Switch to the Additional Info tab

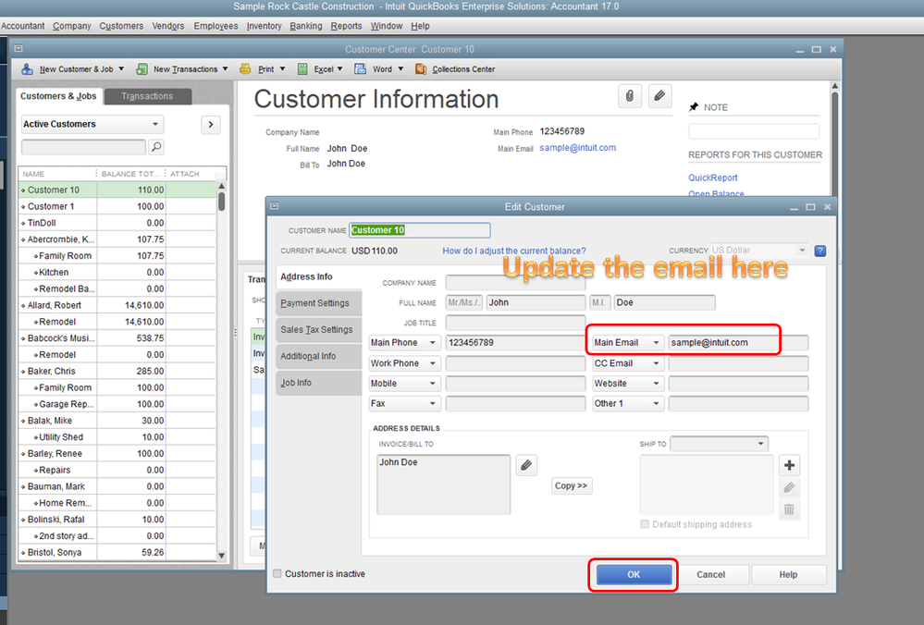coord(318,356)
